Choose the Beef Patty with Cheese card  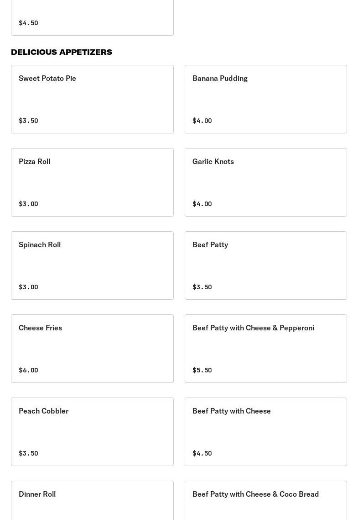pyautogui.click(x=265, y=431)
